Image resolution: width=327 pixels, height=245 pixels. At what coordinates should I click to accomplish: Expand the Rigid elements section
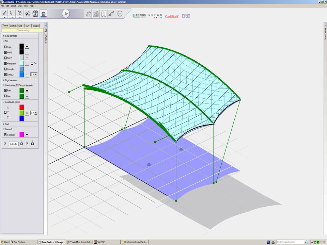3,80
